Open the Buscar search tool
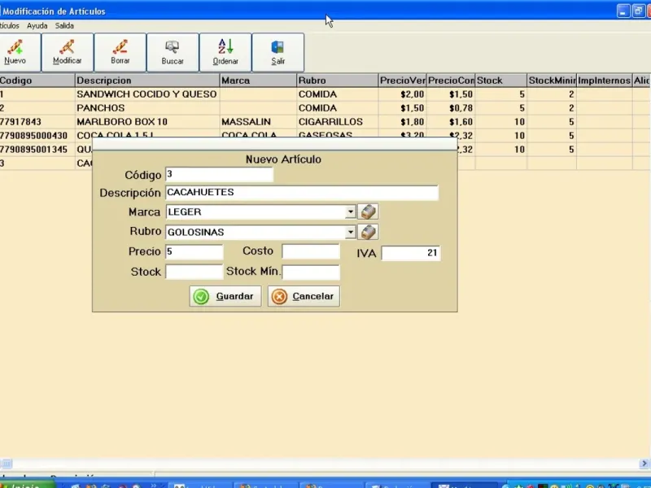 (173, 52)
